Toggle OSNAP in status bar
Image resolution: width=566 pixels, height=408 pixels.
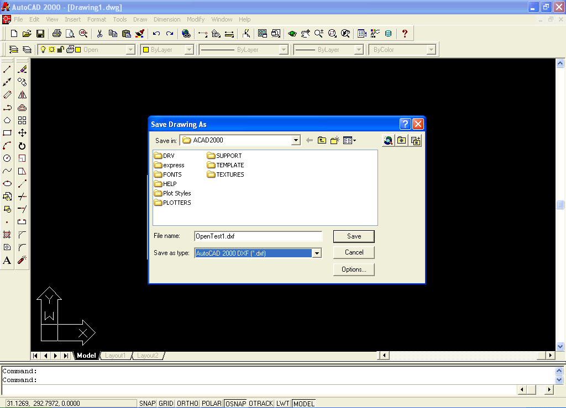coord(235,404)
